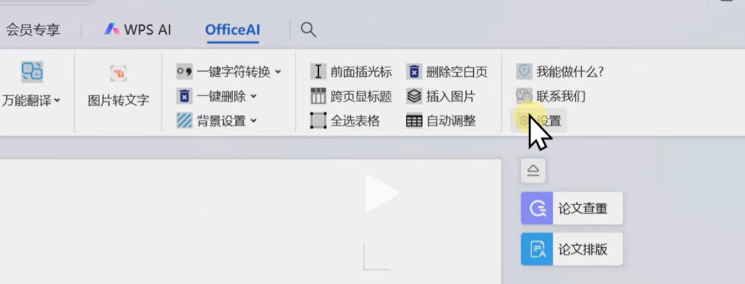The height and width of the screenshot is (284, 745).
Task: Click the video play button overlay
Action: click(381, 193)
